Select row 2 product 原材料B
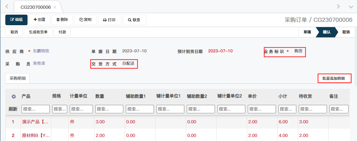This screenshot has width=357, height=141. (x=36, y=135)
